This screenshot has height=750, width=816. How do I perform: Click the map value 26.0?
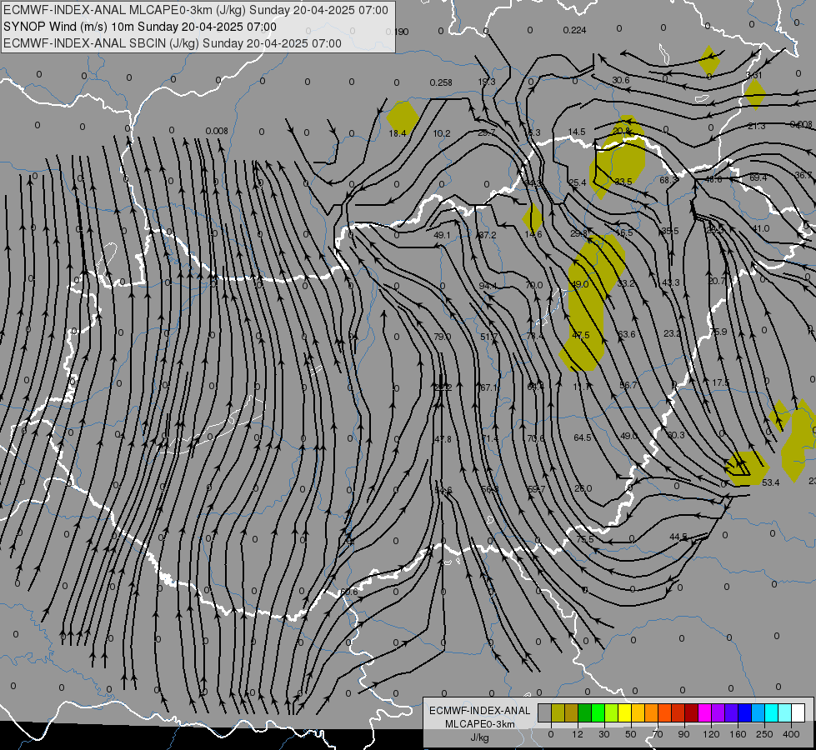583,488
